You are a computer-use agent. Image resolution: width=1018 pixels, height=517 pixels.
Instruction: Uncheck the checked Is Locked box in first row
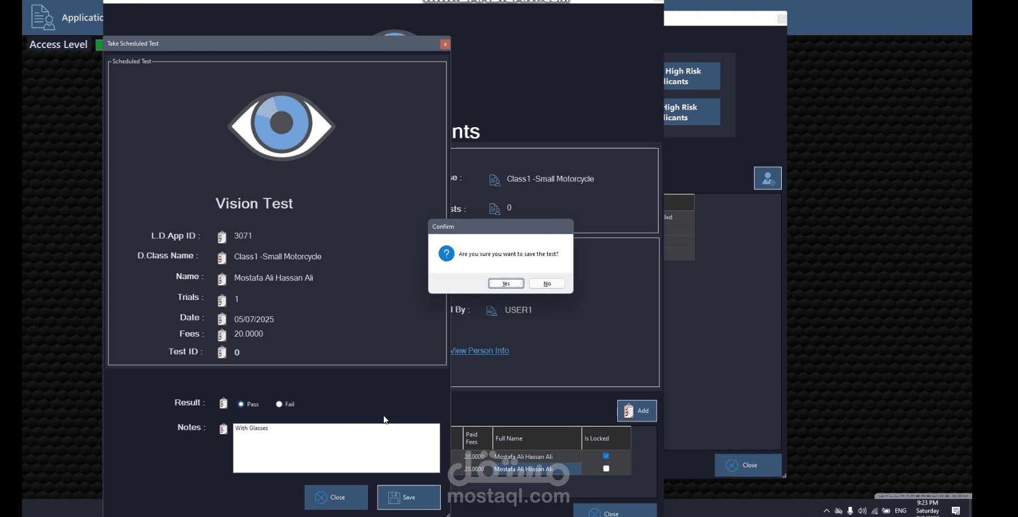[606, 456]
